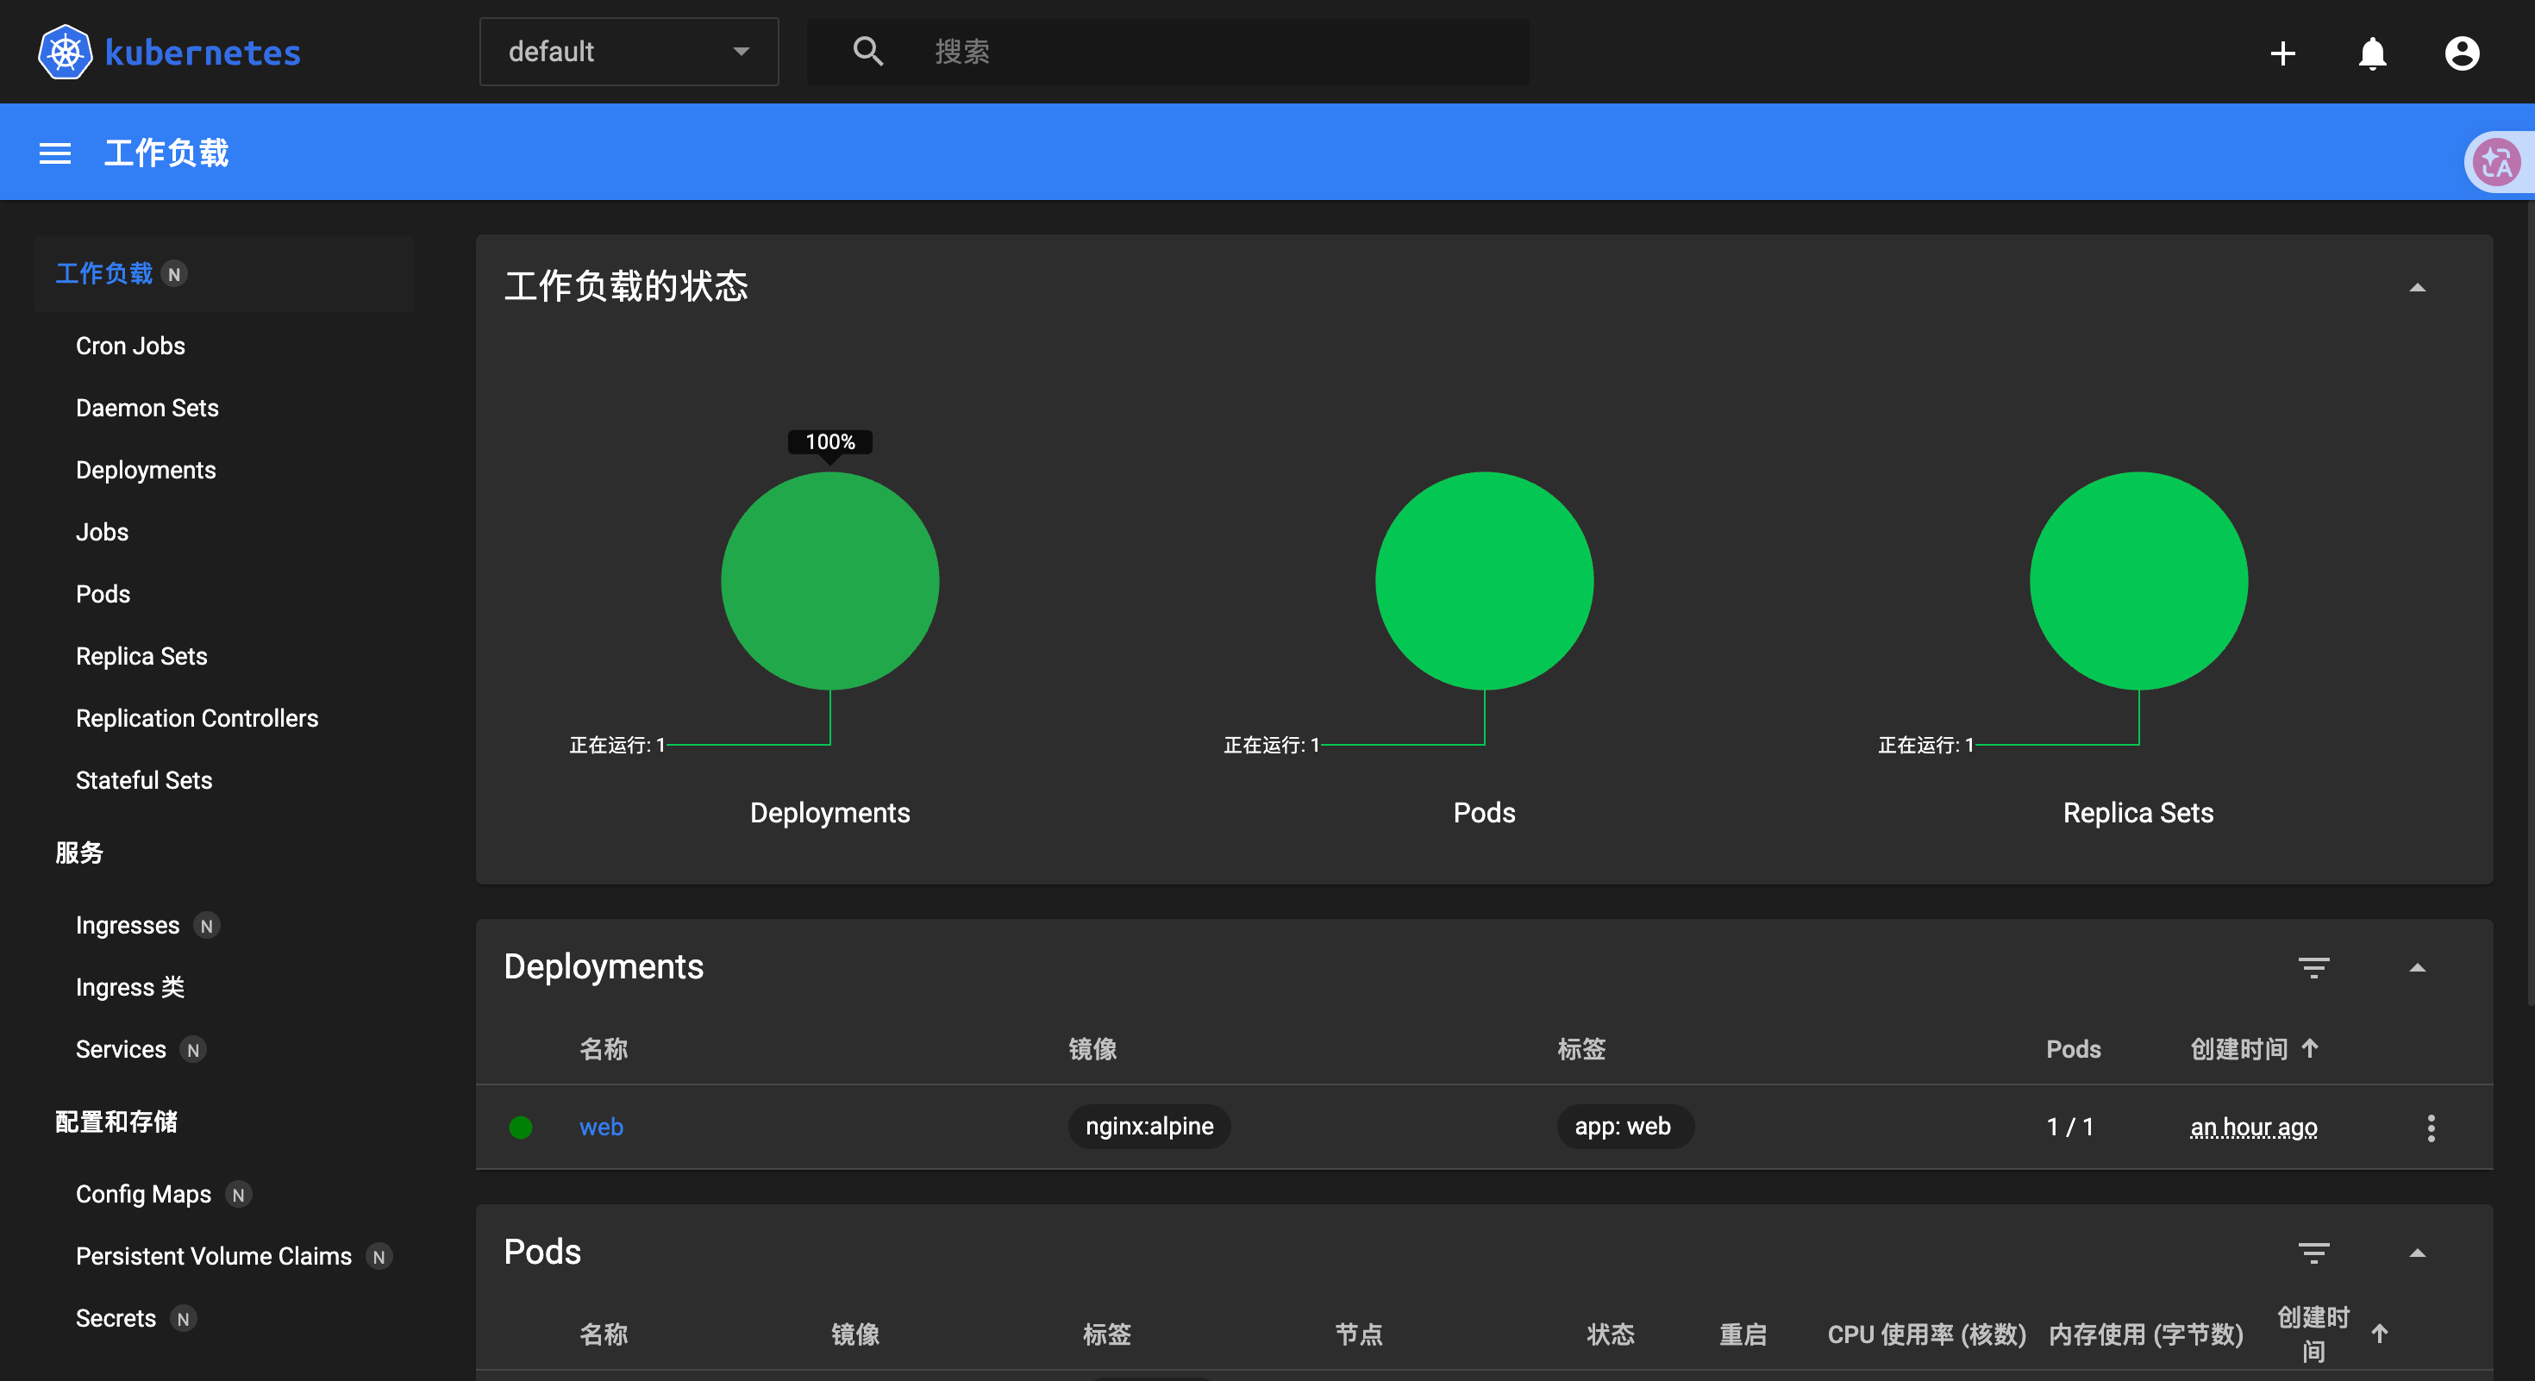Filter the Pods table

click(x=2313, y=1253)
